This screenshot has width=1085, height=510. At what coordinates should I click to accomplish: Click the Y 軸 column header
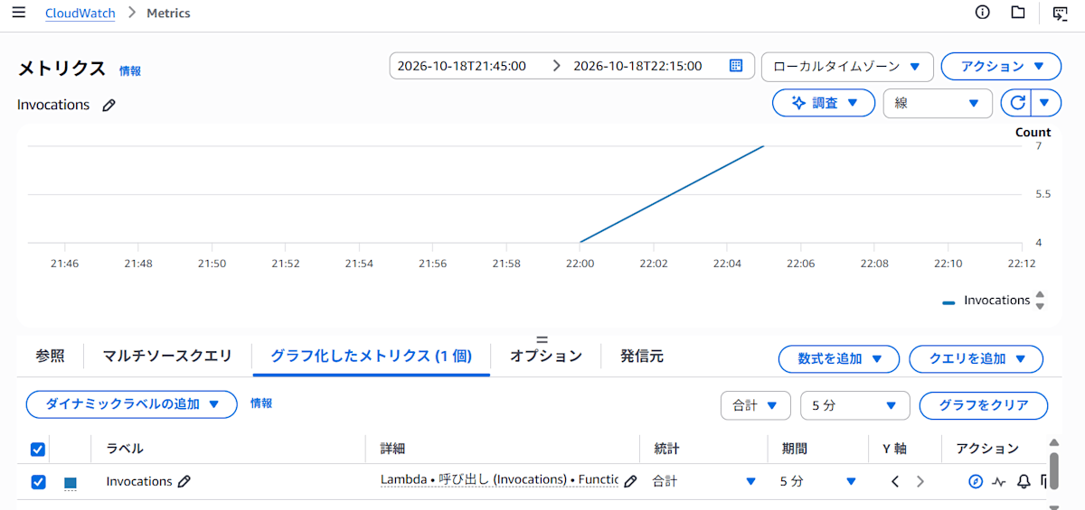pos(894,449)
